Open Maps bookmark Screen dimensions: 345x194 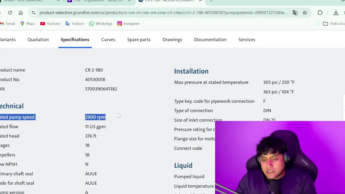(28, 24)
